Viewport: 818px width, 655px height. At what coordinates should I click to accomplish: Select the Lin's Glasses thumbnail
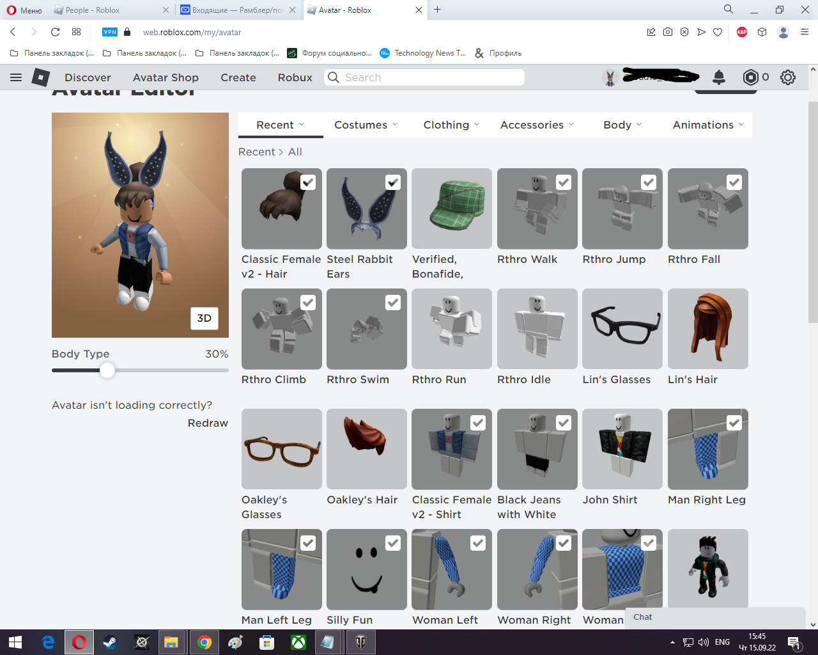point(622,329)
